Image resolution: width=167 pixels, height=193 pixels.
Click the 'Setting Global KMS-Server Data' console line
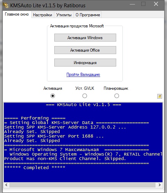77,123
